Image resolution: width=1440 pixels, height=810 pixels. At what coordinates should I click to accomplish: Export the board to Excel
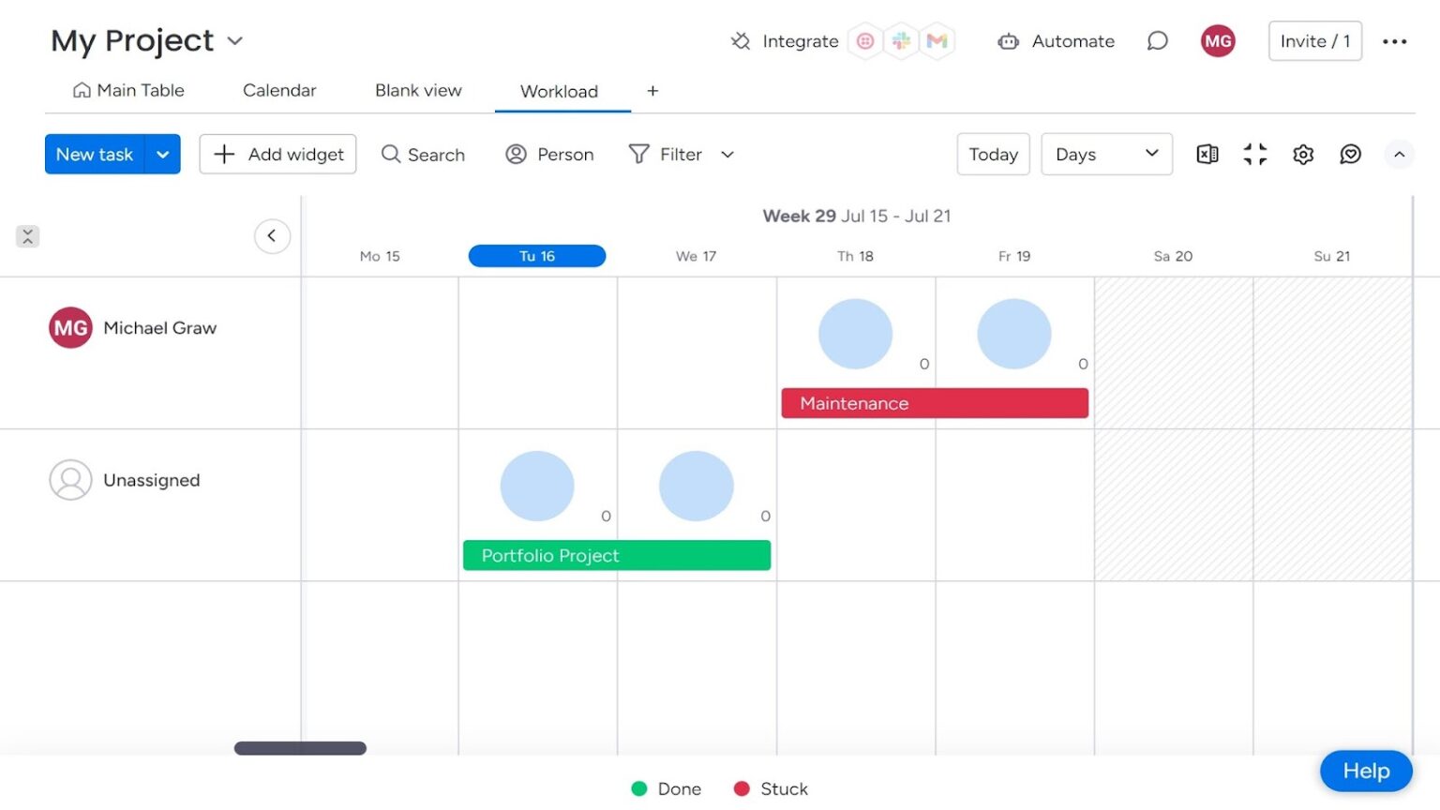1207,154
